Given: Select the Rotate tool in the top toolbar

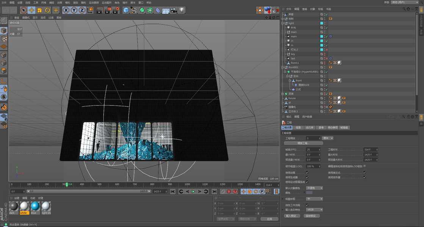Looking at the screenshot, I should tap(48, 10).
